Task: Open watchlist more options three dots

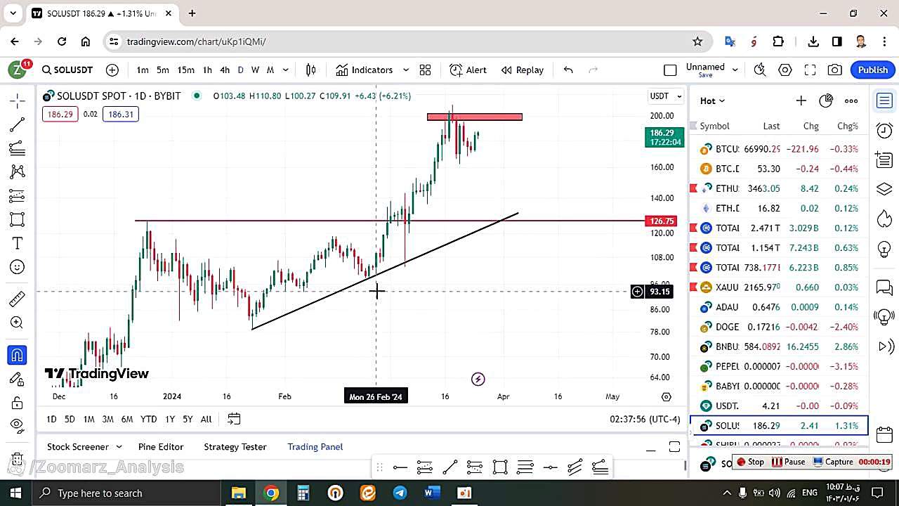Action: (851, 100)
